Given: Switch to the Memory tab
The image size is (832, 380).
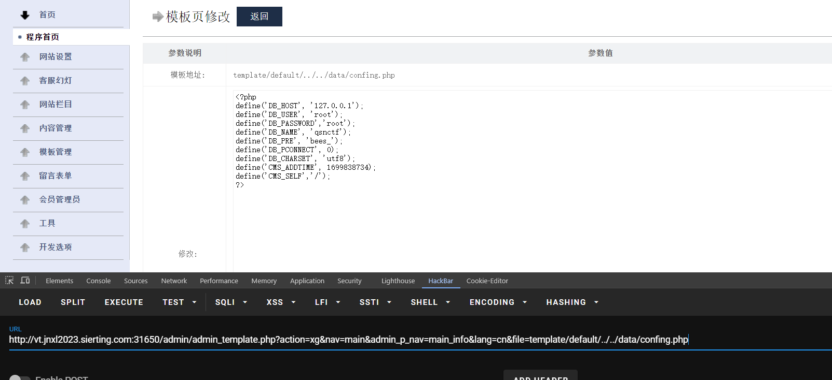Looking at the screenshot, I should [x=264, y=281].
